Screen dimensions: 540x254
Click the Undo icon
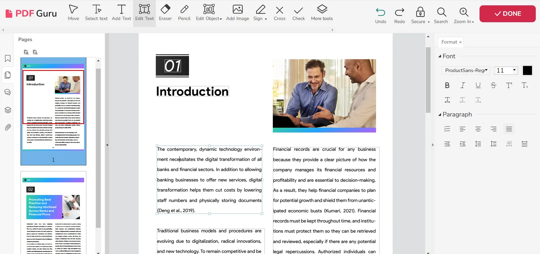(x=380, y=13)
